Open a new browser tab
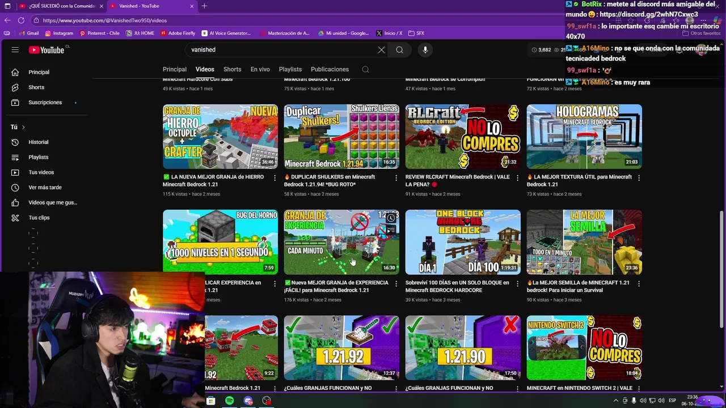726x408 pixels. pyautogui.click(x=204, y=6)
